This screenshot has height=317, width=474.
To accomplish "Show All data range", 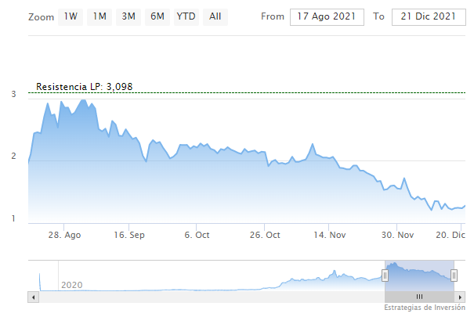I will tap(214, 16).
